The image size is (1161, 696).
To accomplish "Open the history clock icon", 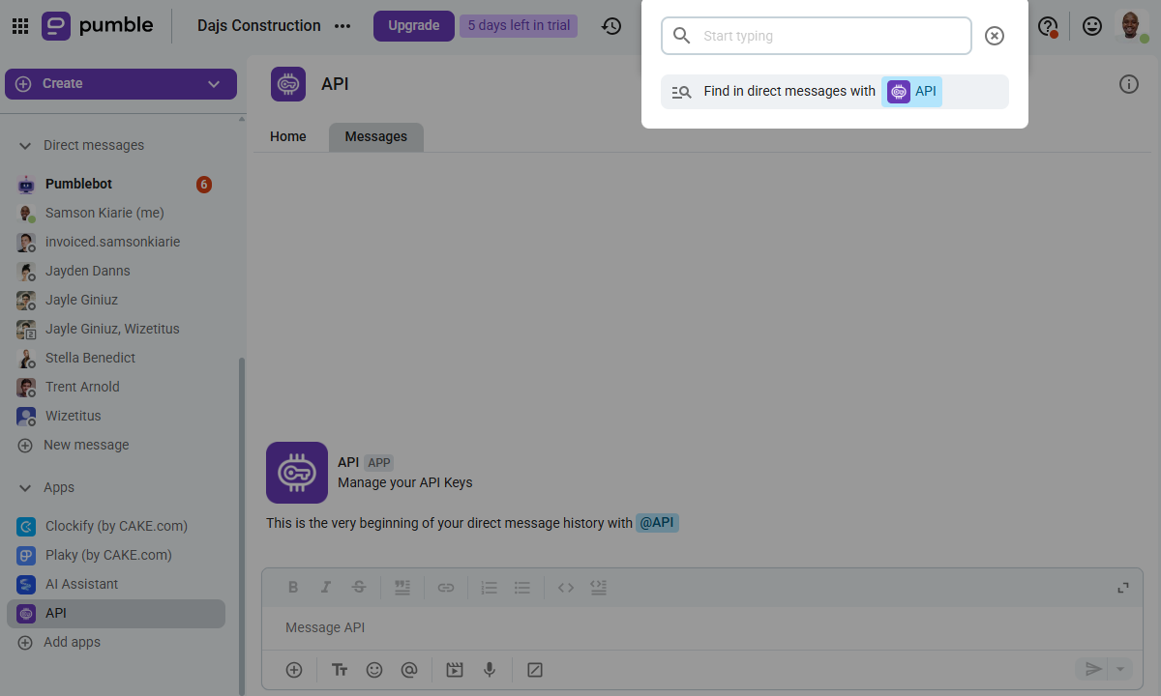I will click(611, 26).
